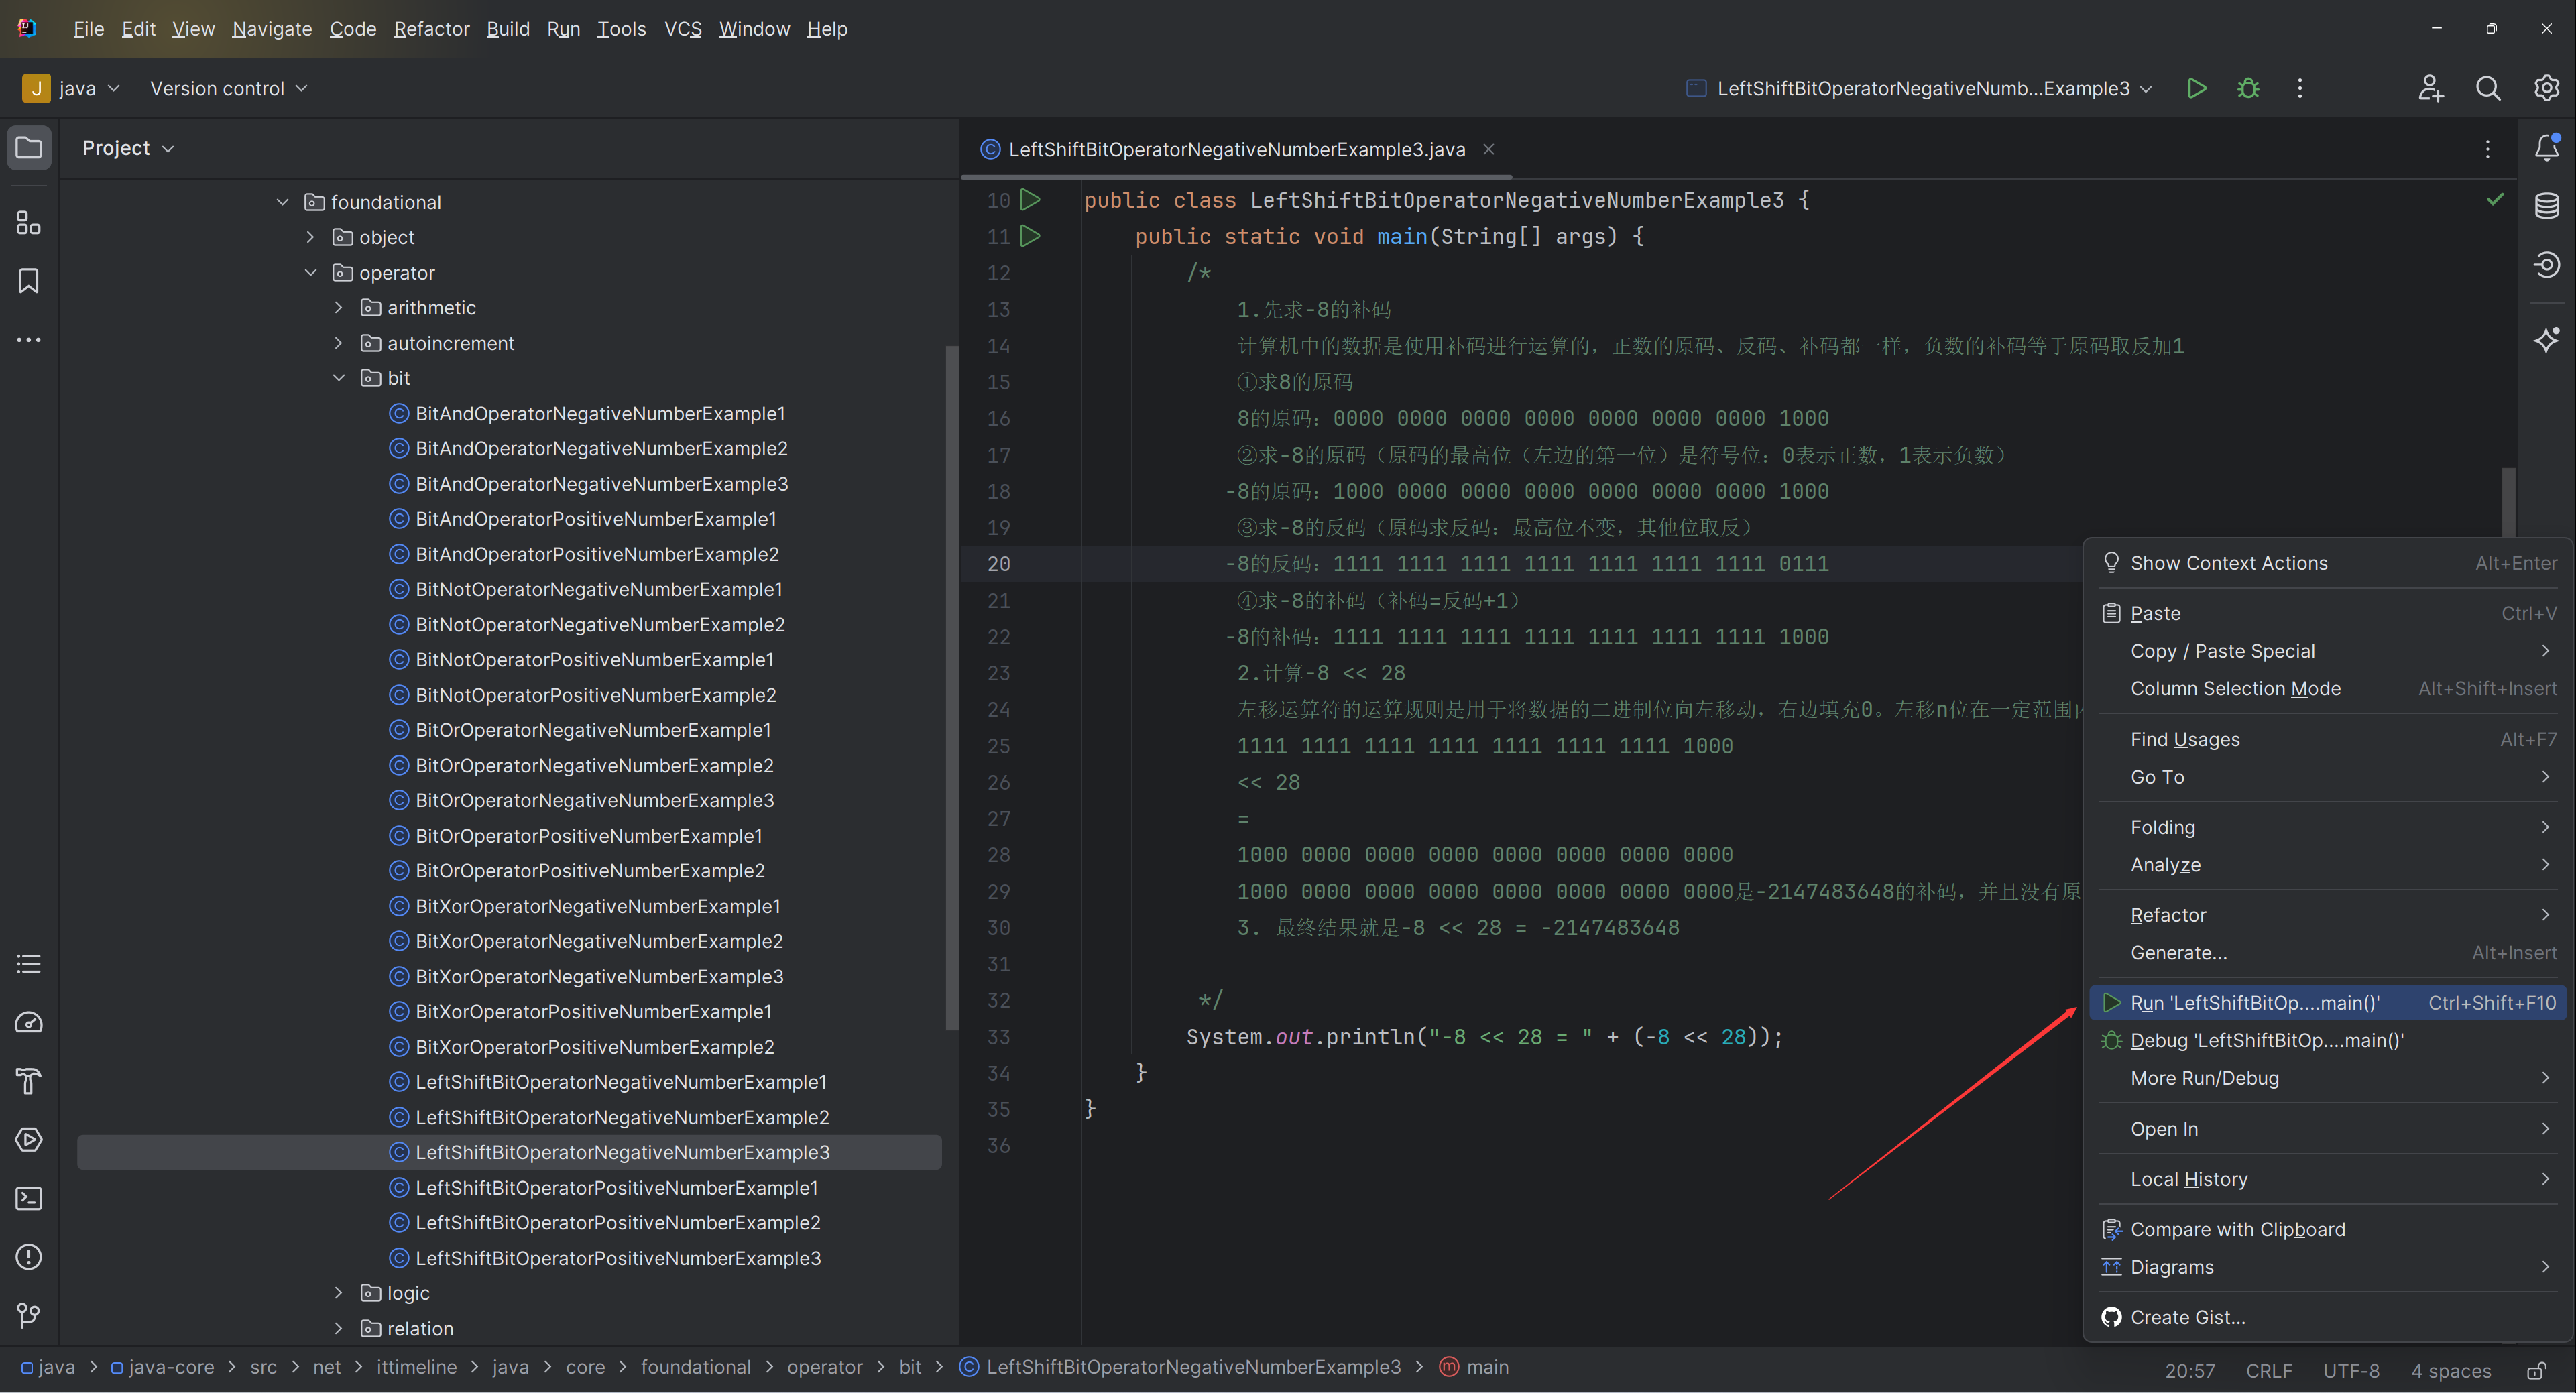Click java-core in the breadcrumb bar

(162, 1367)
